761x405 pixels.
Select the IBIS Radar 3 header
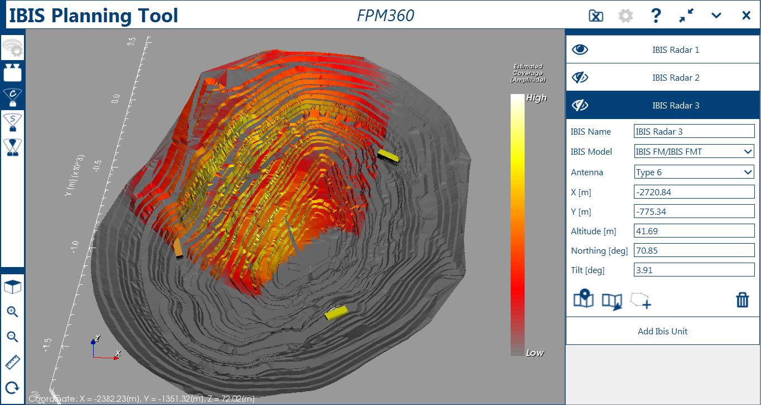point(663,105)
